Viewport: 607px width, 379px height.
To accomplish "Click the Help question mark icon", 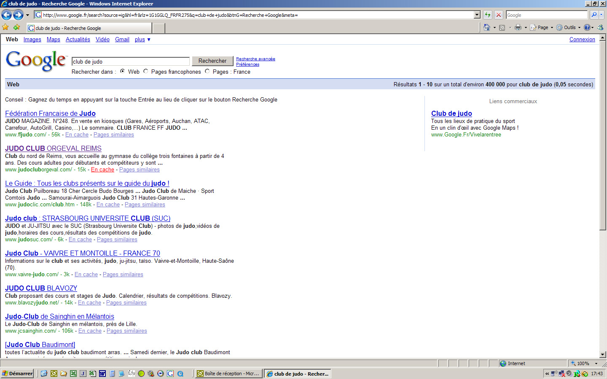I will pos(587,27).
